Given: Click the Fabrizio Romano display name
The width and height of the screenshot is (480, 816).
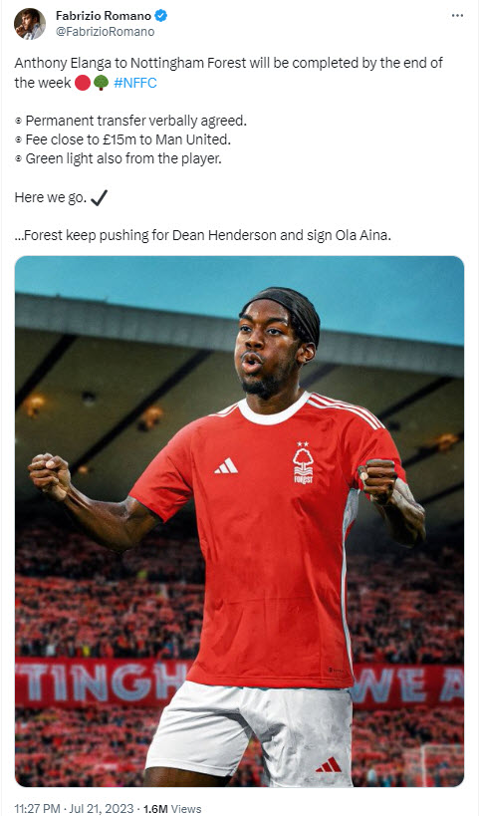Looking at the screenshot, I should (104, 16).
